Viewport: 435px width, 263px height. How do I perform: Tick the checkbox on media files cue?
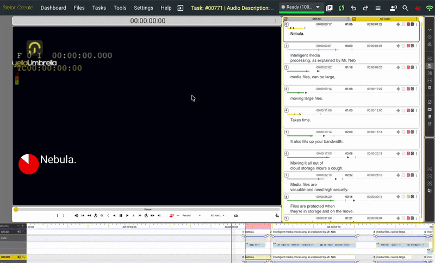[x=403, y=67]
